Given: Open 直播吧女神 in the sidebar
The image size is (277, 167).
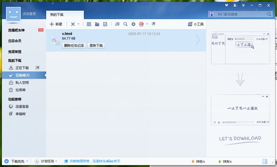Looking at the screenshot, I should pos(16,30).
